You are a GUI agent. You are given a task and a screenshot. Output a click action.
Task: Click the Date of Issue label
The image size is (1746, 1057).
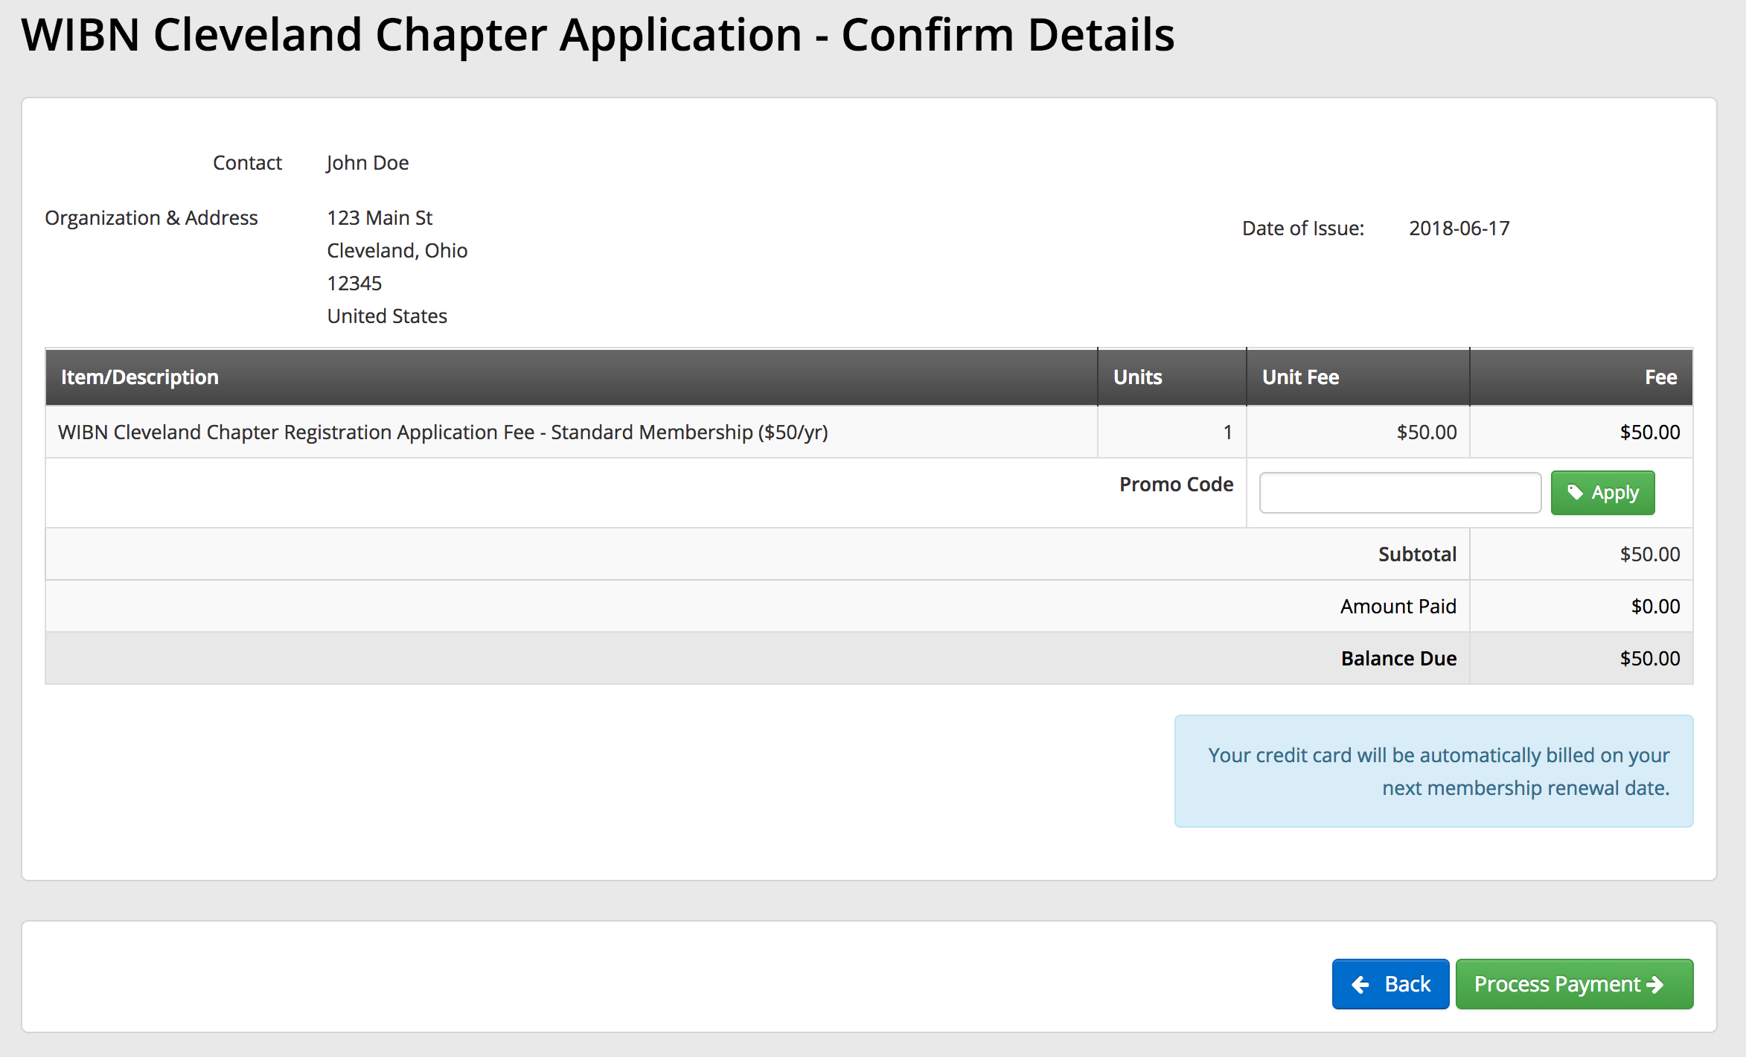click(1303, 228)
